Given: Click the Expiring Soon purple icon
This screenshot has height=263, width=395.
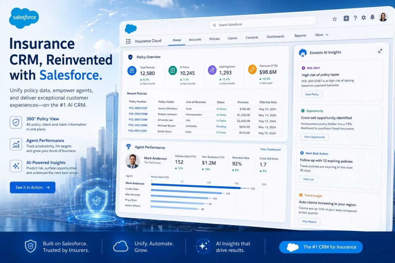Looking at the screenshot, I should coord(213,70).
